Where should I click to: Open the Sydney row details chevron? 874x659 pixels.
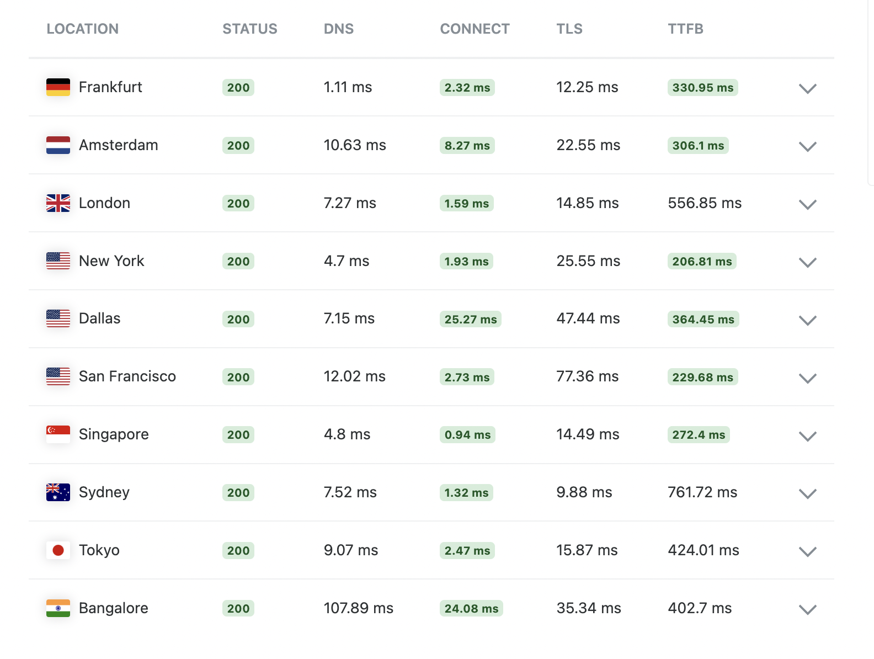point(807,493)
